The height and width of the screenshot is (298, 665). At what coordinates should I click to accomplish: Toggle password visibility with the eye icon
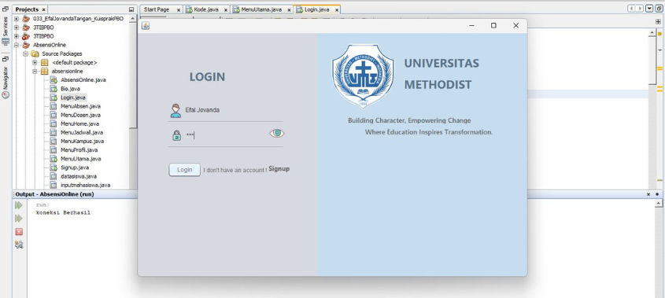[x=277, y=134]
